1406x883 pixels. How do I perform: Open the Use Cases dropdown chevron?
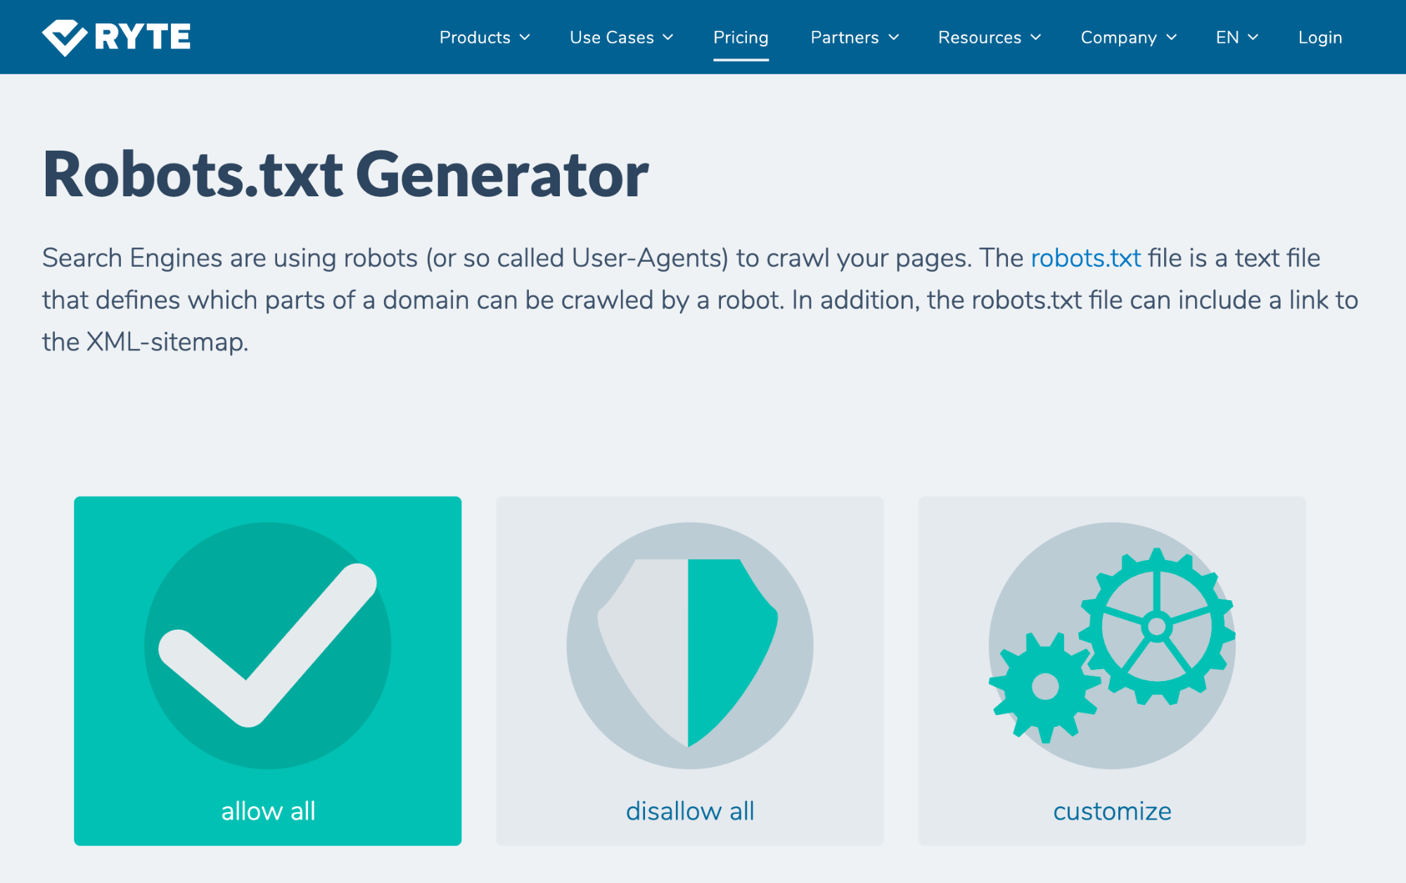tap(668, 38)
